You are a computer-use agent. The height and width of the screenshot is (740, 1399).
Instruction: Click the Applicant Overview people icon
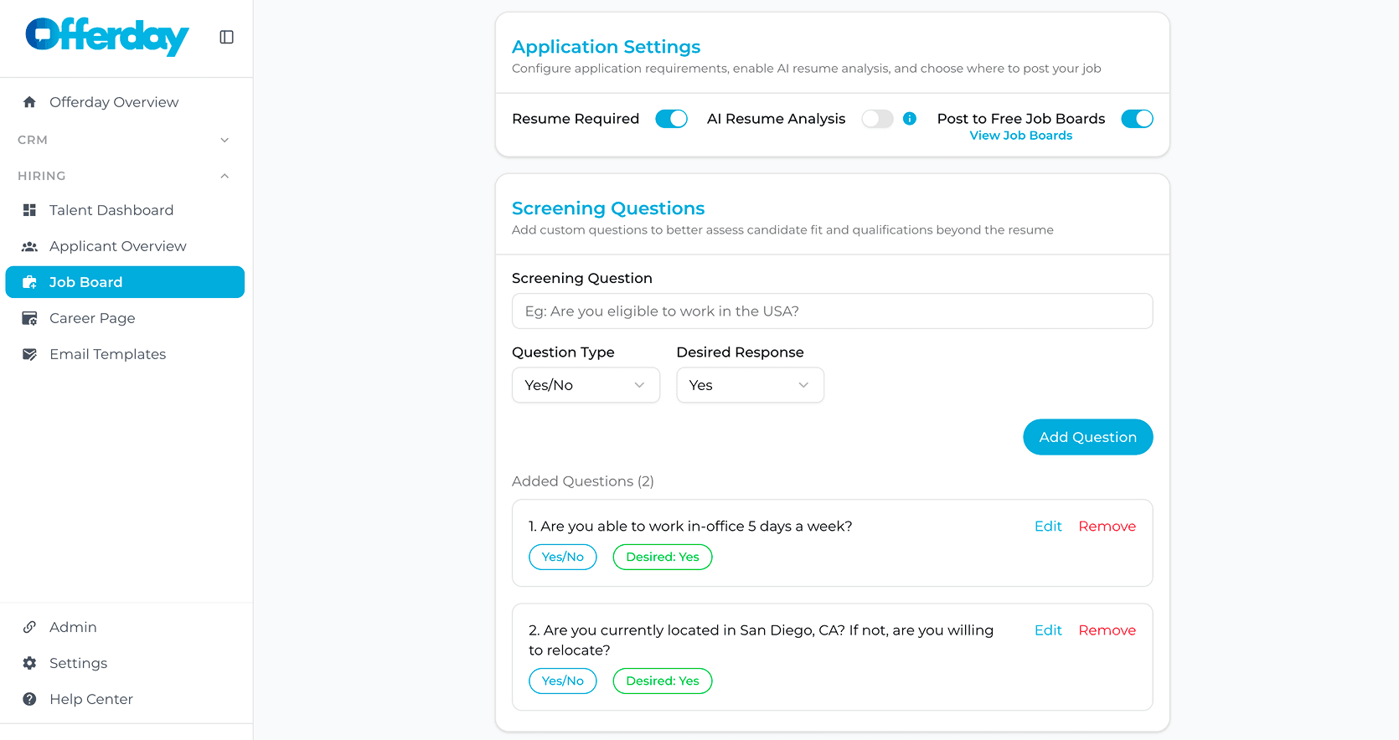(x=29, y=246)
